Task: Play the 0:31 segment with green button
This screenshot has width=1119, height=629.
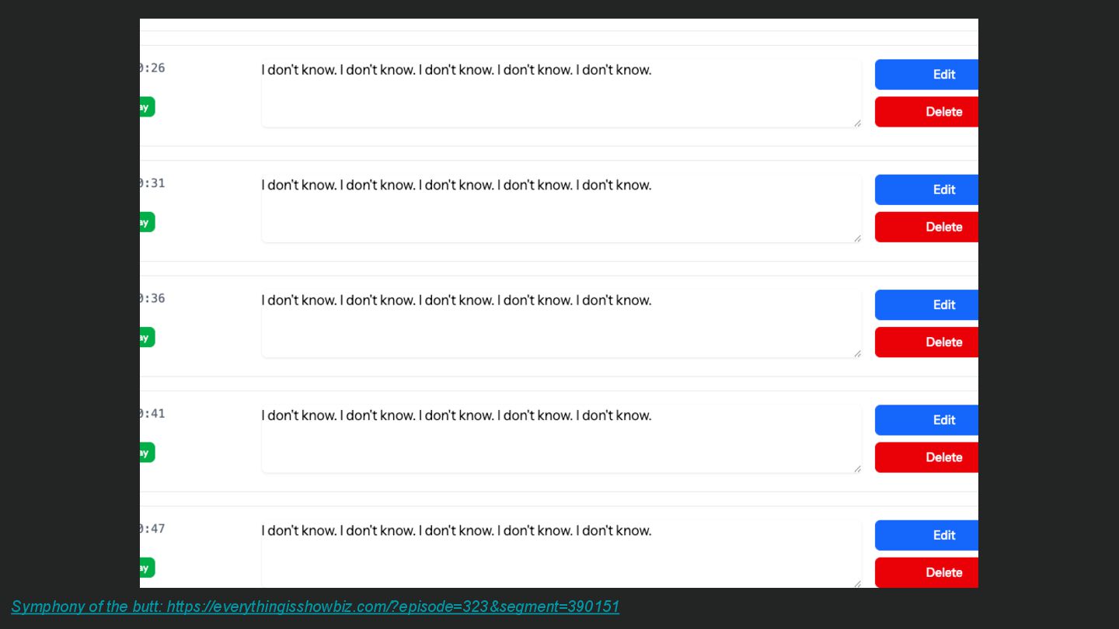Action: (148, 222)
